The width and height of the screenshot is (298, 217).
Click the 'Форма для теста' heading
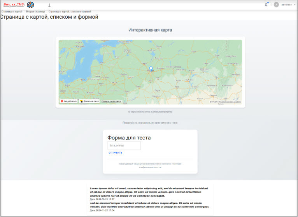point(129,138)
